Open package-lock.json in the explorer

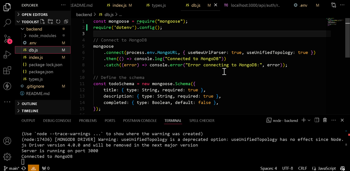43,65
